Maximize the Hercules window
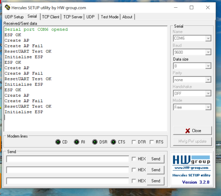 pyautogui.click(x=191, y=7)
